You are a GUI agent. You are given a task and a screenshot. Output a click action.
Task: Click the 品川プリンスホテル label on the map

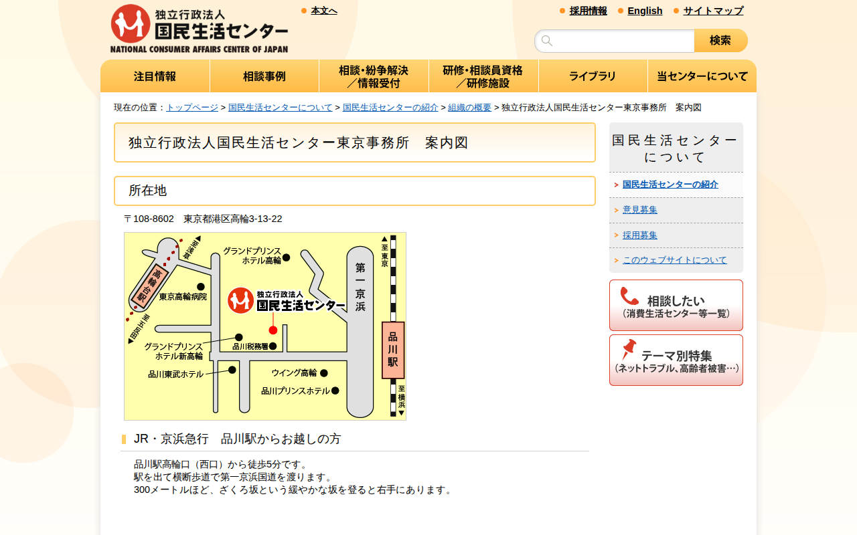295,391
